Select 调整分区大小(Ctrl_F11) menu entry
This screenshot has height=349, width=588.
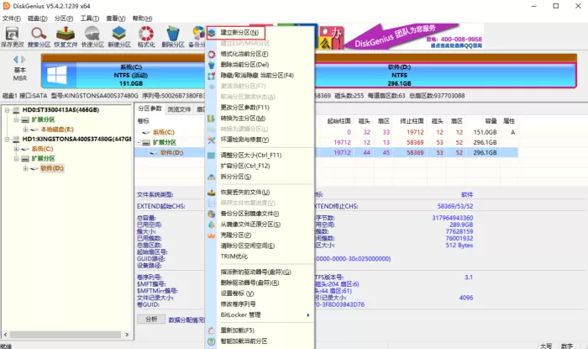click(x=251, y=155)
